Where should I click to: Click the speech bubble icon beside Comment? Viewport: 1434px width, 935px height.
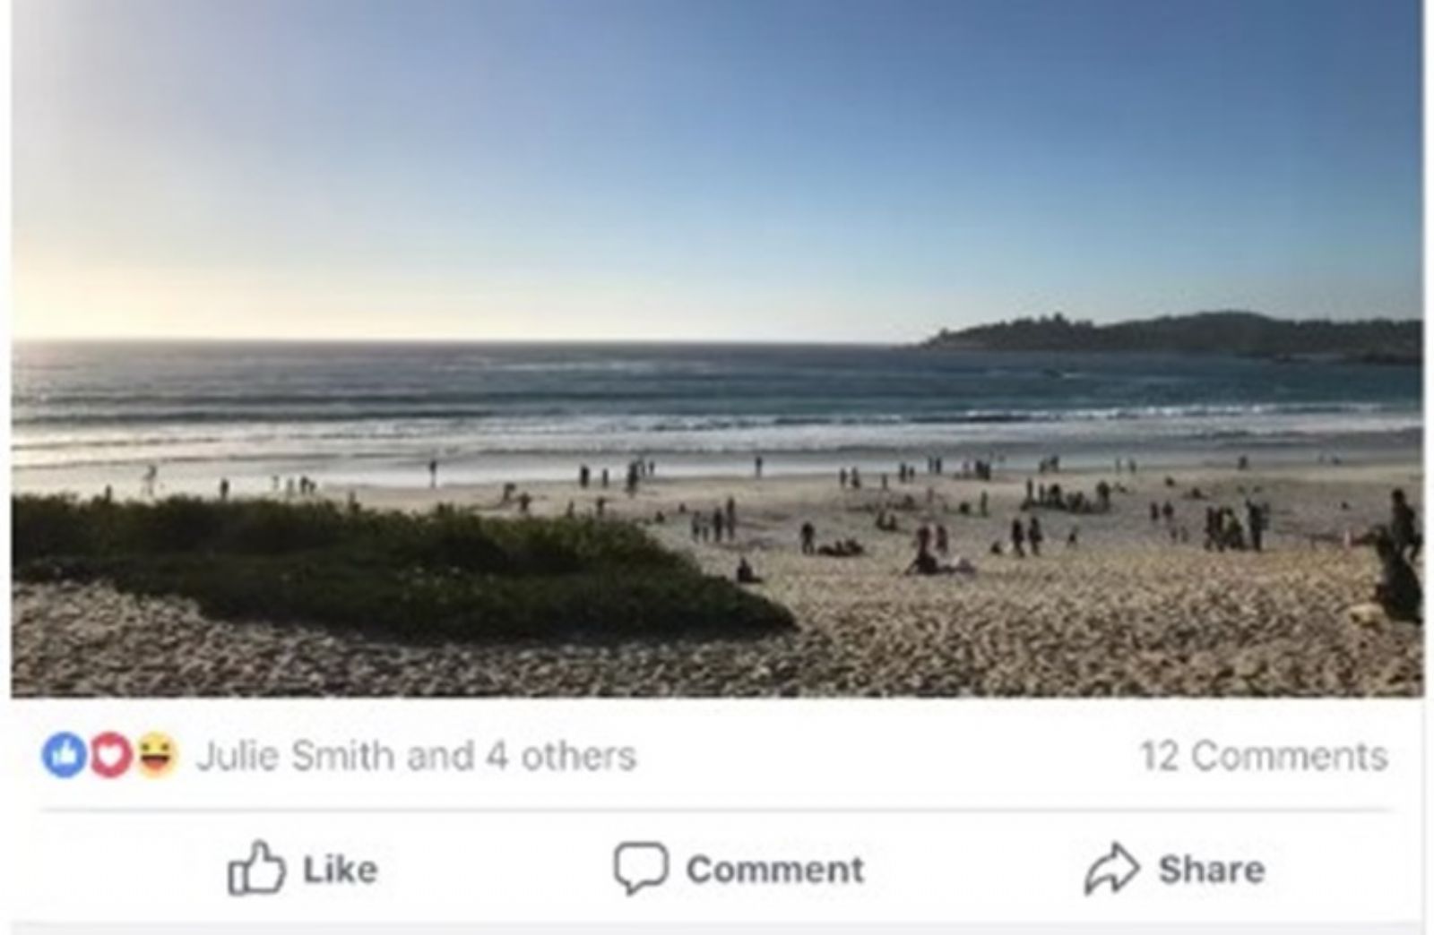pyautogui.click(x=640, y=868)
